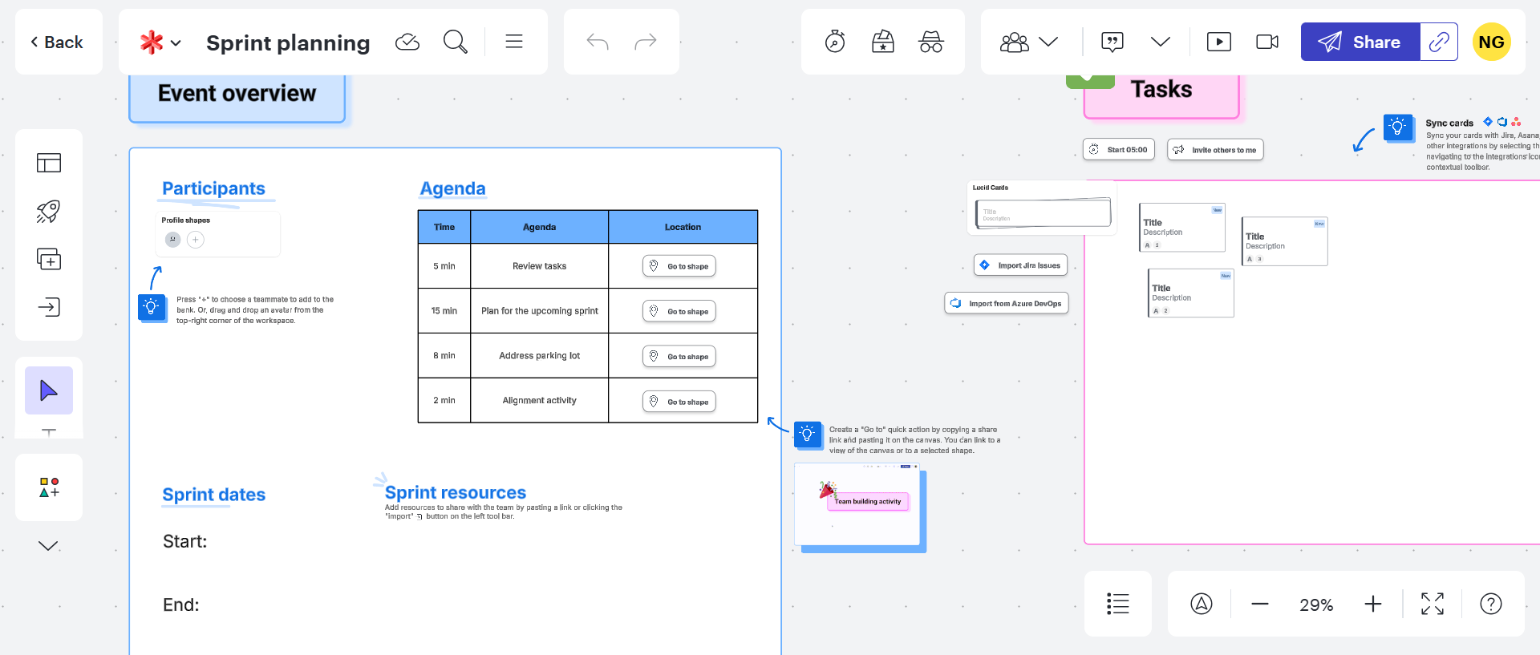The width and height of the screenshot is (1540, 655).
Task: Start a video call camera icon
Action: tap(1267, 42)
